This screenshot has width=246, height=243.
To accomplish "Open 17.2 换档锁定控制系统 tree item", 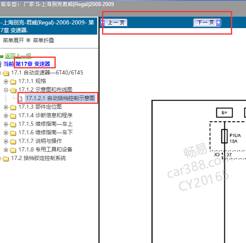I will coord(39,158).
